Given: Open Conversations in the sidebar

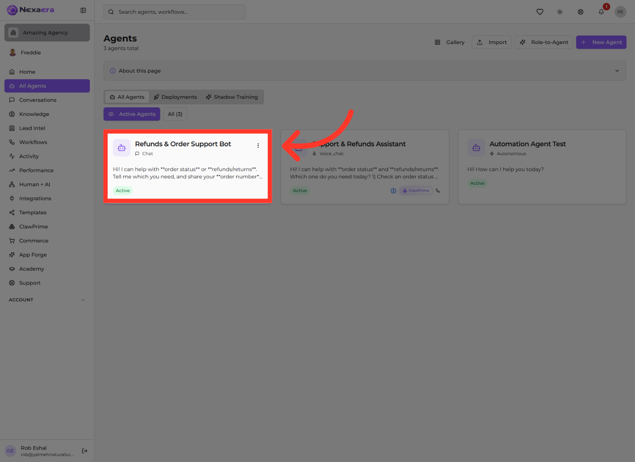Looking at the screenshot, I should click(x=47, y=100).
